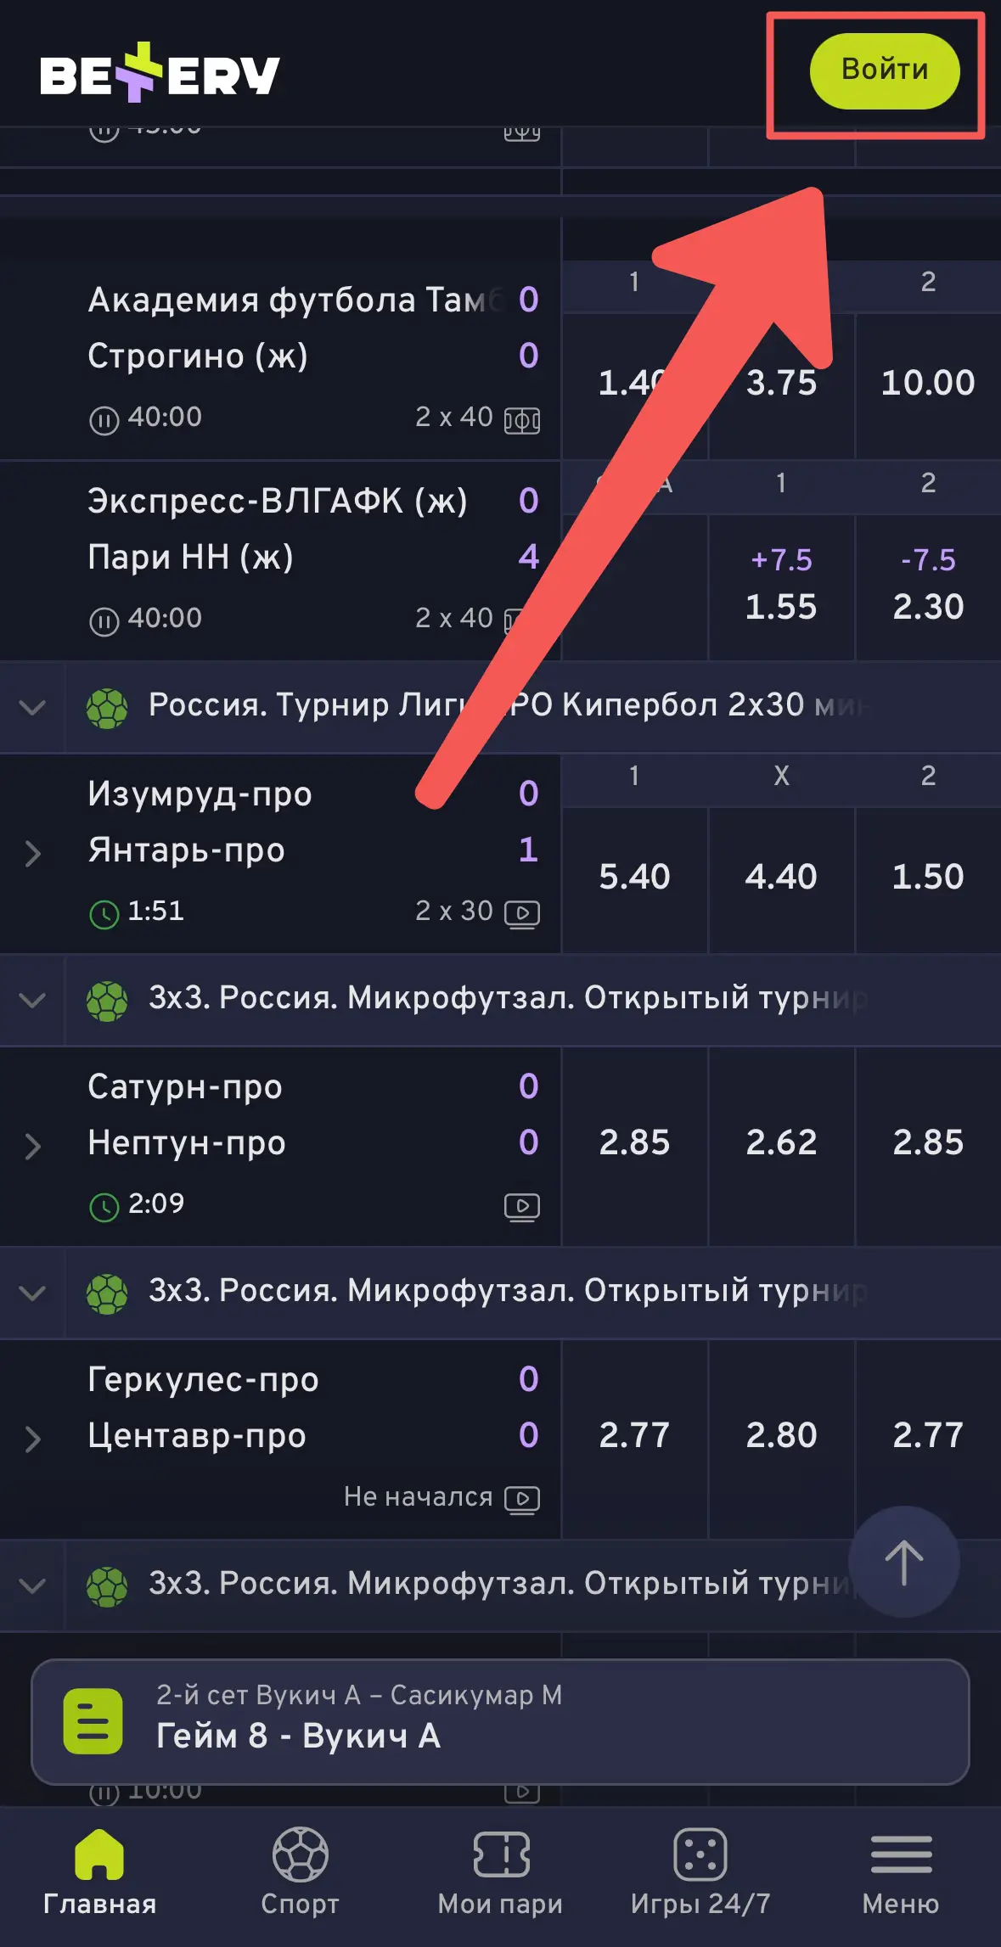Select odds 1.50 for Янтарь-про win
The image size is (1001, 1947).
click(x=927, y=876)
